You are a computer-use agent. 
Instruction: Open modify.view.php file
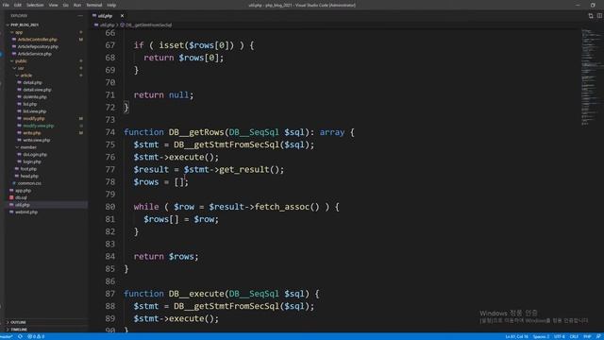pyautogui.click(x=38, y=126)
